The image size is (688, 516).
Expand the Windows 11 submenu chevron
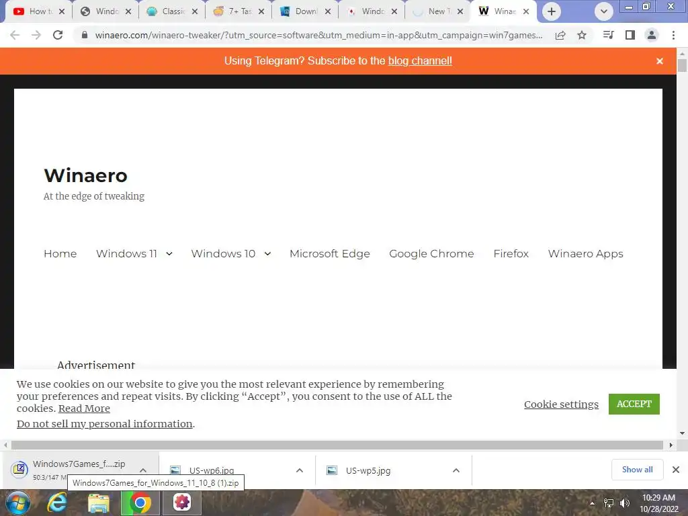point(169,253)
